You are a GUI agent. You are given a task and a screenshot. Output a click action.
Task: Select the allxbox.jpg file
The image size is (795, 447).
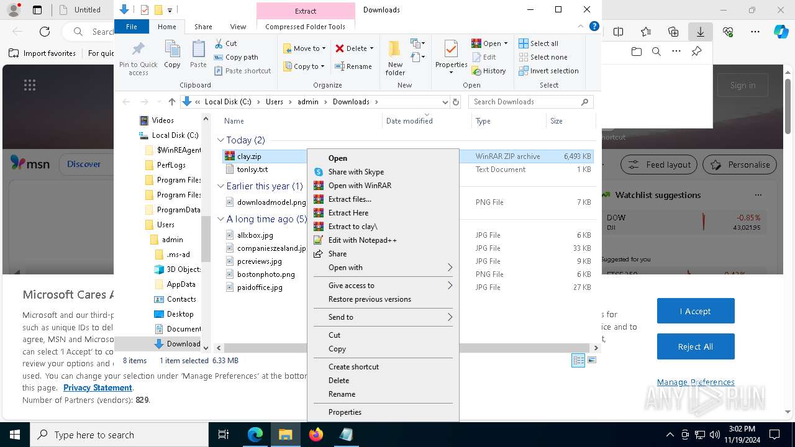(255, 235)
